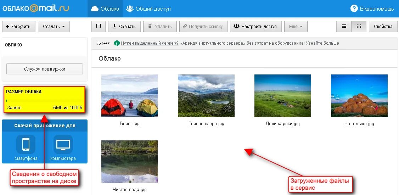Screen dimensions: 399x195
Task: Click the Долина реки.jpg file name
Action: pyautogui.click(x=283, y=124)
